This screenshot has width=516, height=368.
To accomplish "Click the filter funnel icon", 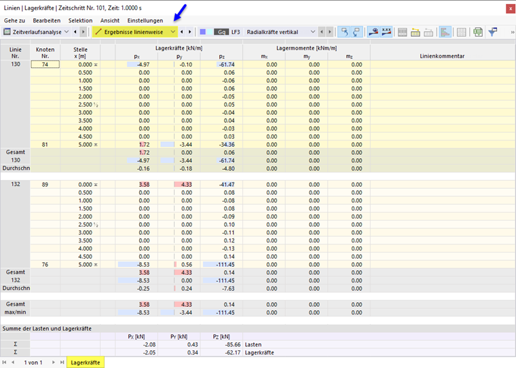I will pyautogui.click(x=494, y=32).
